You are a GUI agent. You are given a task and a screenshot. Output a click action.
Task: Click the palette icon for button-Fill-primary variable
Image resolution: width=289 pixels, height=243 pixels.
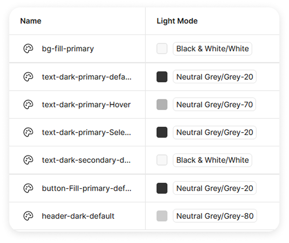click(28, 188)
